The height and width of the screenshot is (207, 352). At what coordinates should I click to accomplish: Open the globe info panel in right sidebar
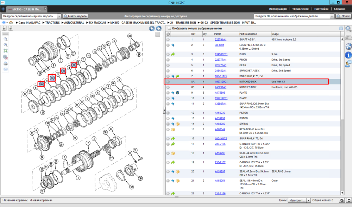(348, 46)
